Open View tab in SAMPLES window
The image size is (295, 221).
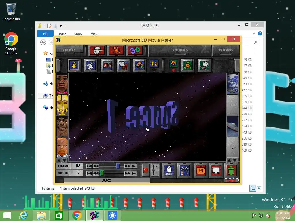[x=94, y=34]
